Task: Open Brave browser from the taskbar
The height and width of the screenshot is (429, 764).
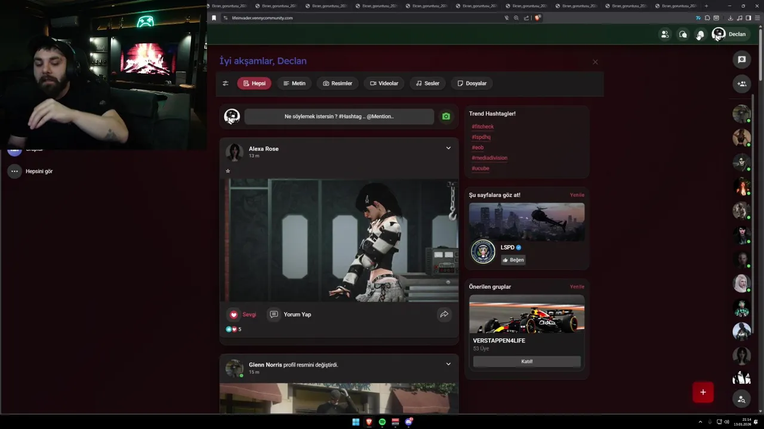Action: (369, 422)
